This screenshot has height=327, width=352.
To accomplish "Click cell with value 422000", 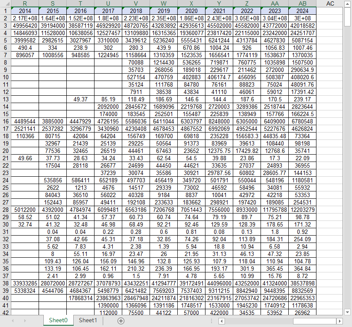I will coord(219,312).
